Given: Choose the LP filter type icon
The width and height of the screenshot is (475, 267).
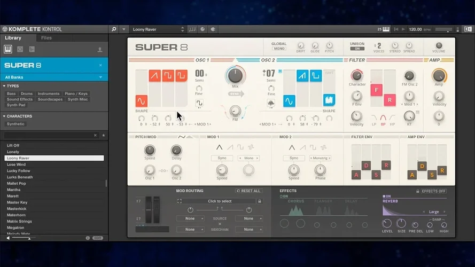Looking at the screenshot, I should 374,117.
